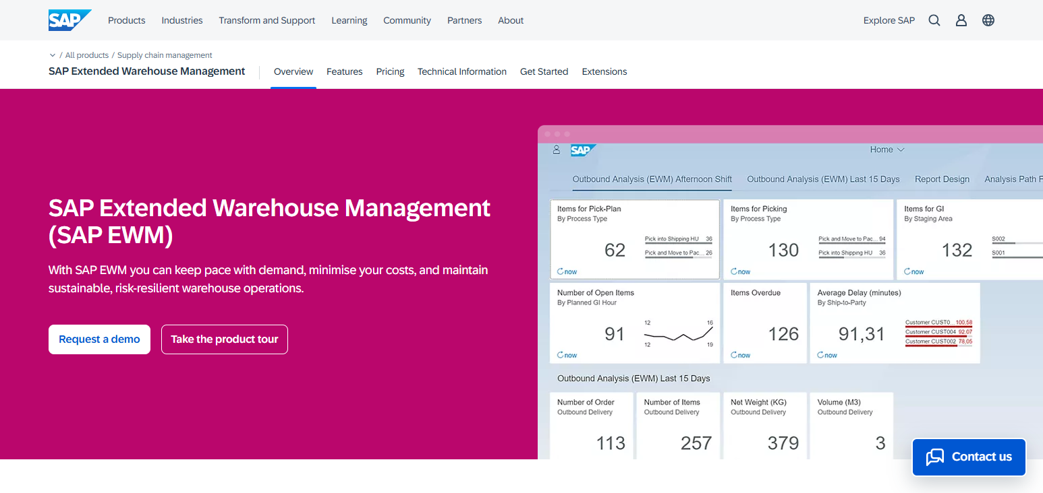Open the Products menu
1043x493 pixels.
tap(127, 20)
